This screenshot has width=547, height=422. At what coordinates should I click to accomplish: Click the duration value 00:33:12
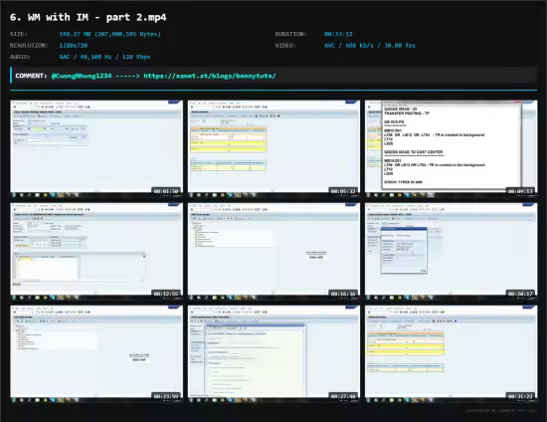pos(338,34)
